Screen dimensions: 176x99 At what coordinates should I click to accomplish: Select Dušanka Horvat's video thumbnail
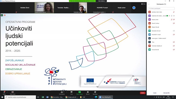coord(83,8)
